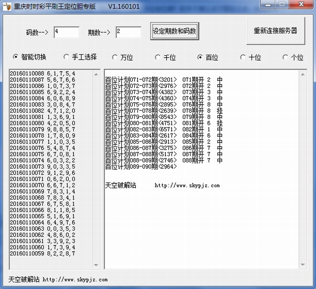The height and width of the screenshot is (289, 316).
Task: Select the 手工选择 radio option
Action: pyautogui.click(x=66, y=57)
